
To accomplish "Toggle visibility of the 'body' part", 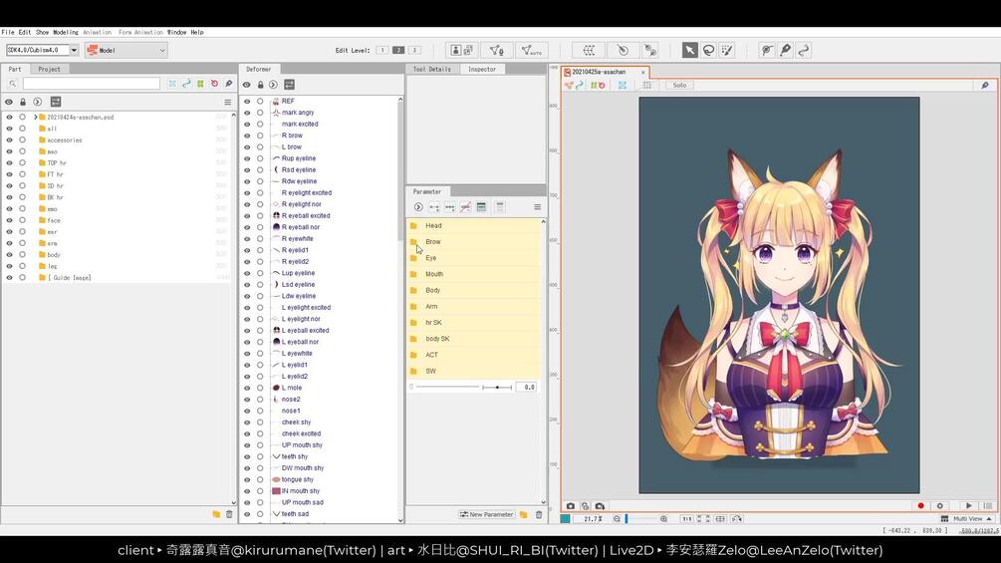I will pos(9,255).
